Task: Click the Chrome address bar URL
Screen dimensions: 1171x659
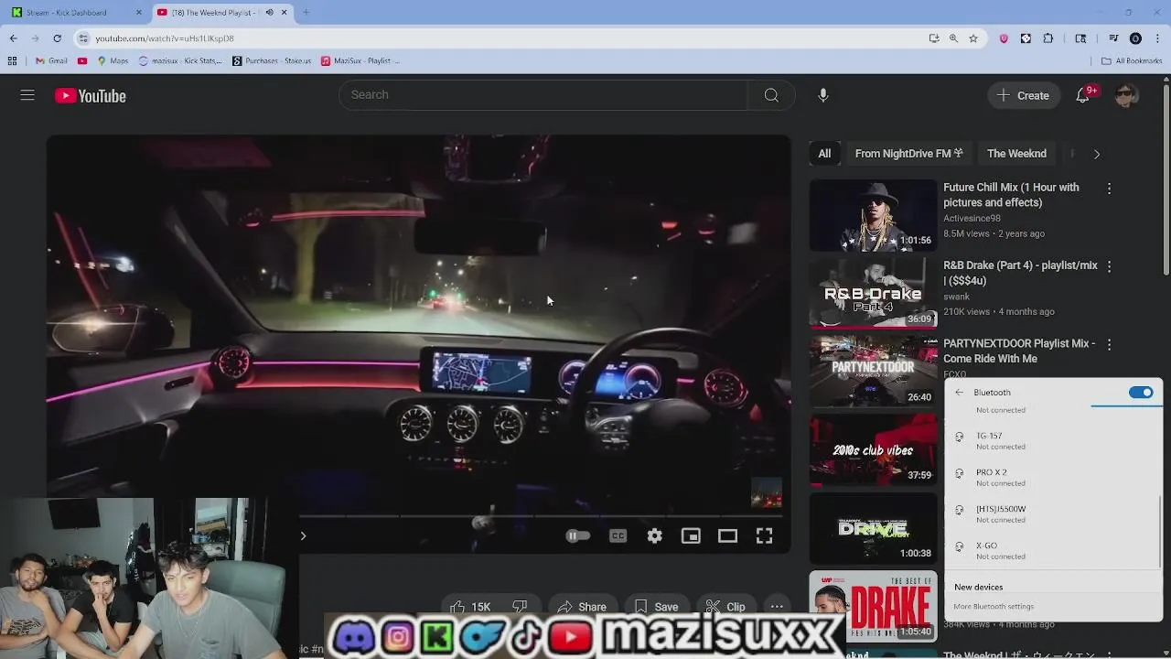Action: click(165, 38)
